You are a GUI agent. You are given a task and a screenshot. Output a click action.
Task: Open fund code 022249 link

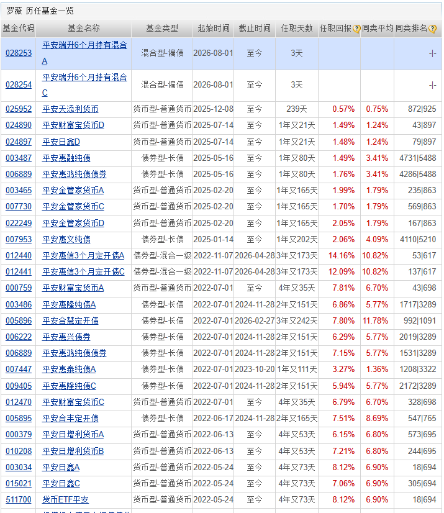pyautogui.click(x=19, y=224)
